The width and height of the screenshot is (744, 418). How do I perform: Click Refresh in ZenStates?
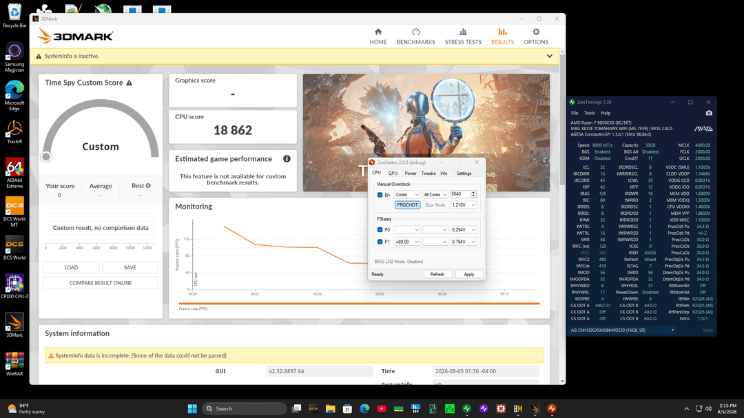click(437, 274)
